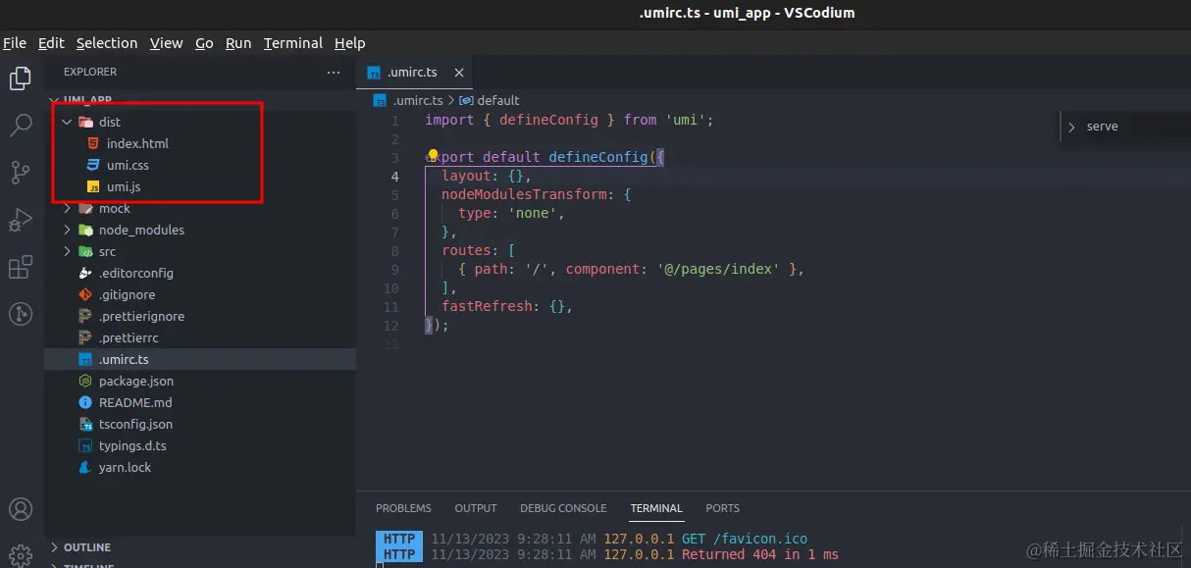Click the activity bar icon below Extensions

pyautogui.click(x=21, y=314)
